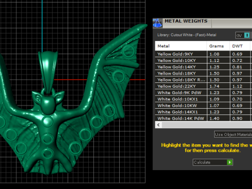Viewport: 252px width, 189px height.
Task: Select the White Gold:14K PdW row
Action: click(203, 118)
